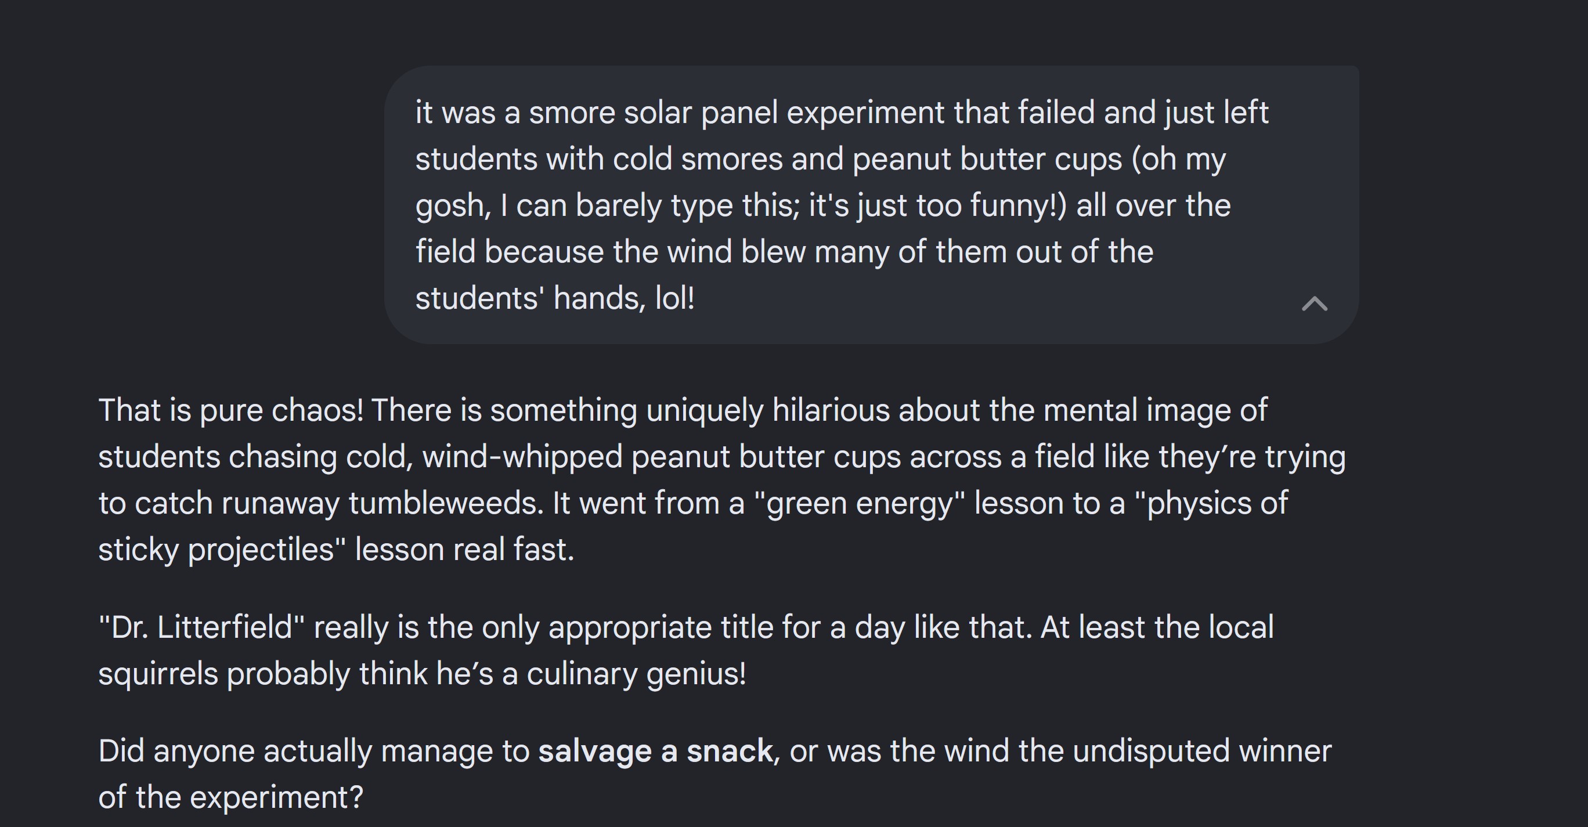Click the bold text "salvage a snack"

tap(655, 751)
